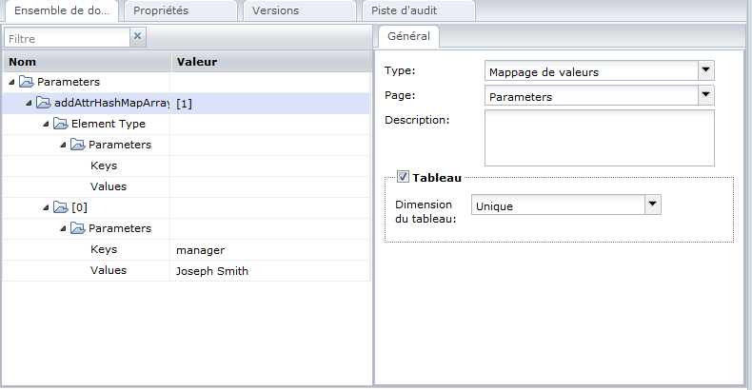Click the 'Parameters' Page field value
Image resolution: width=752 pixels, height=390 pixels.
521,97
